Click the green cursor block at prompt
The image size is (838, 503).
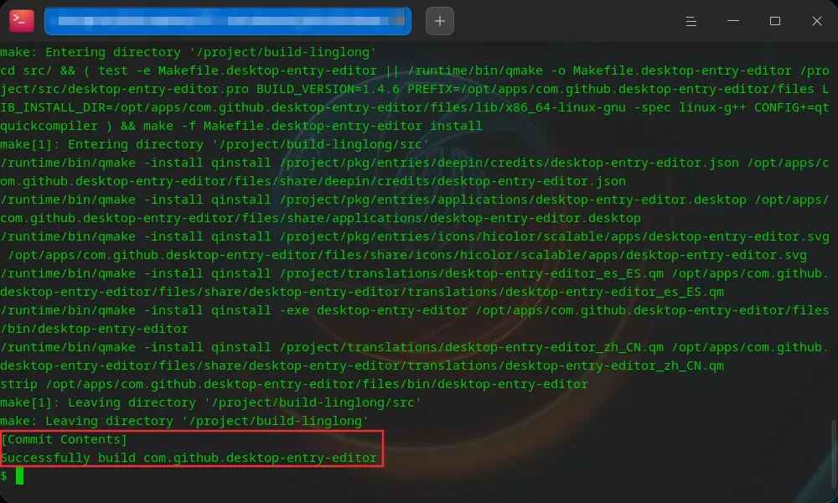click(x=19, y=475)
